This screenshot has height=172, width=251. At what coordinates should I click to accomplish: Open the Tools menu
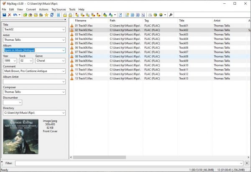click(72, 10)
